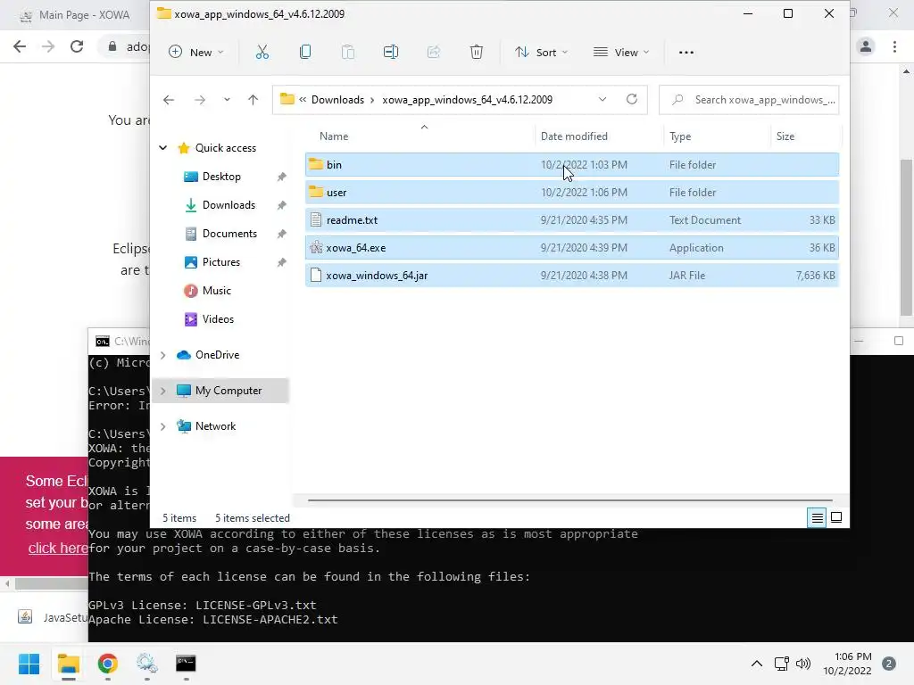Select the user folder icon

click(316, 193)
